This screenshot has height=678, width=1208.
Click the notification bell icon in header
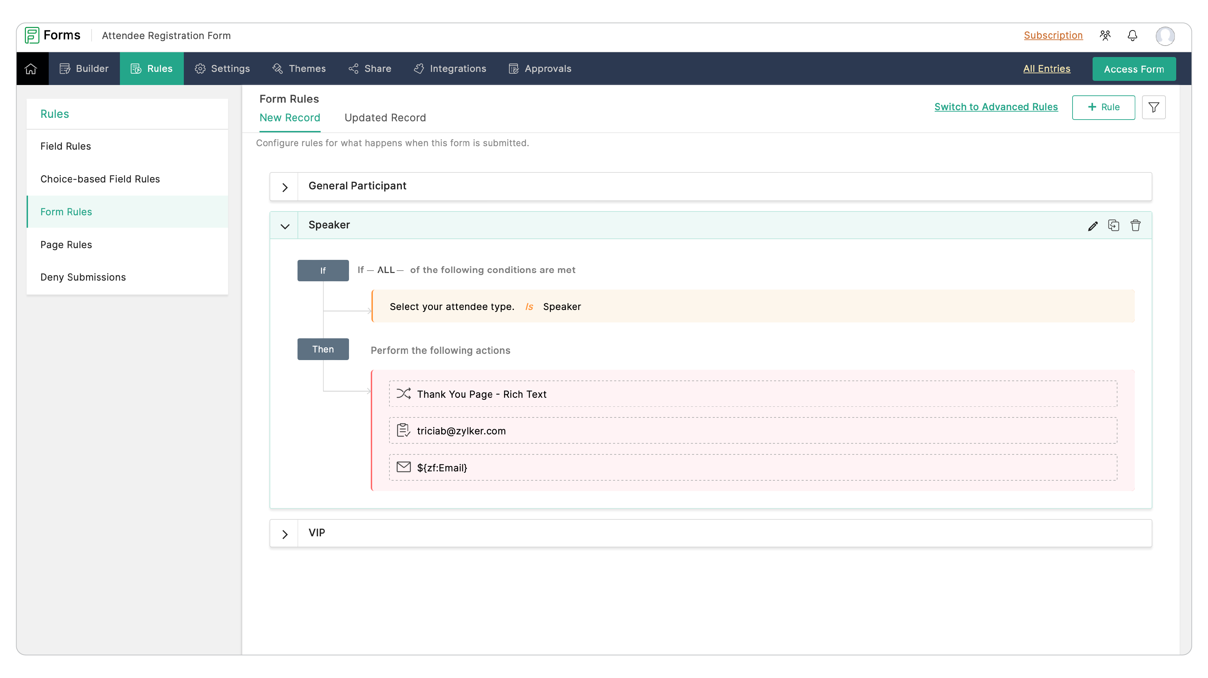pyautogui.click(x=1133, y=35)
